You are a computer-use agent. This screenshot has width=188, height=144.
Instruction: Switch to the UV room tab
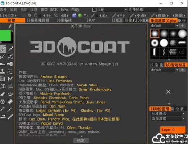coord(91,20)
